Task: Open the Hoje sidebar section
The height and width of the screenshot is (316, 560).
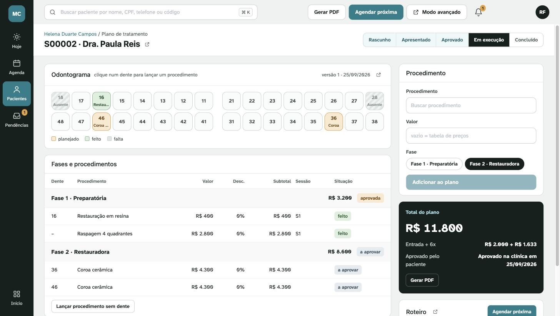Action: (x=17, y=41)
